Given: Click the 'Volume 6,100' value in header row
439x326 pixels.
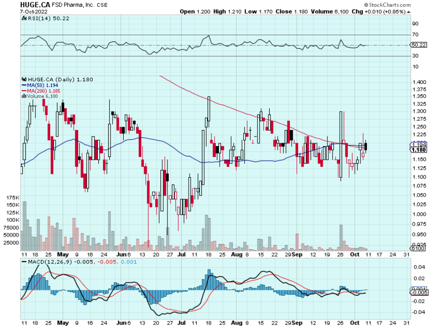Looking at the screenshot, I should coord(329,12).
